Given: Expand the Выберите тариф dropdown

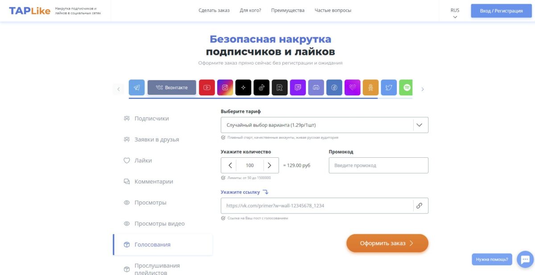Looking at the screenshot, I should pos(325,125).
